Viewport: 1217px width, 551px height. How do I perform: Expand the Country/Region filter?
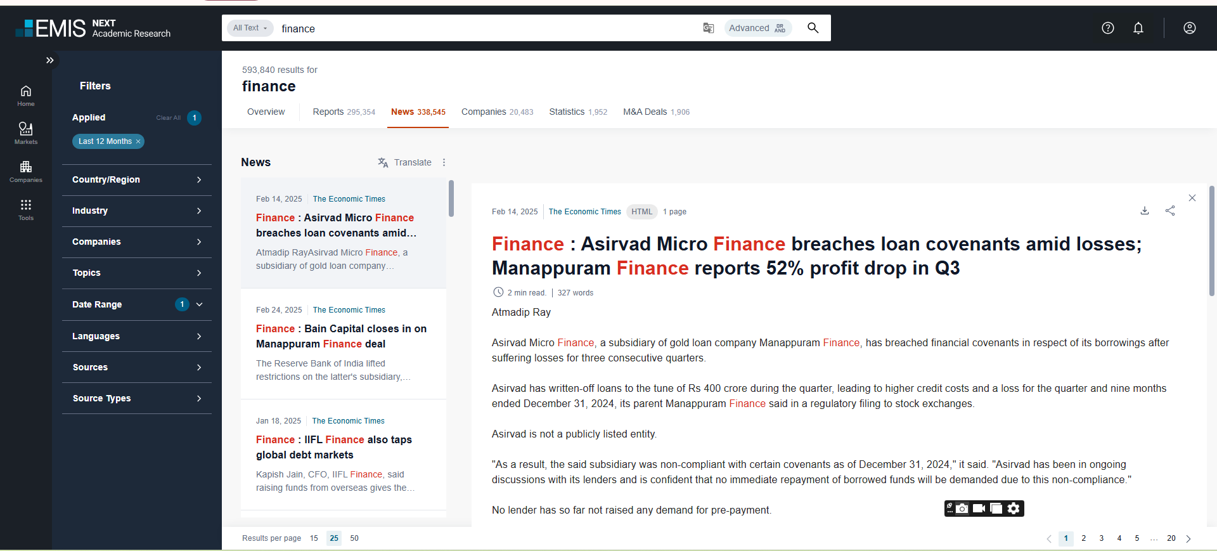pyautogui.click(x=137, y=180)
